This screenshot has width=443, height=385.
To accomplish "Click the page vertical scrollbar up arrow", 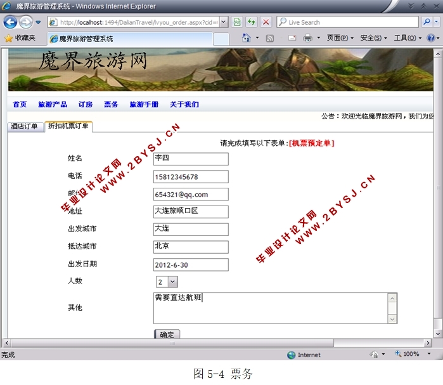I will pyautogui.click(x=438, y=54).
